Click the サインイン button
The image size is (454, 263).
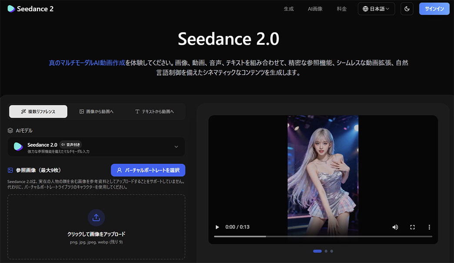[434, 8]
